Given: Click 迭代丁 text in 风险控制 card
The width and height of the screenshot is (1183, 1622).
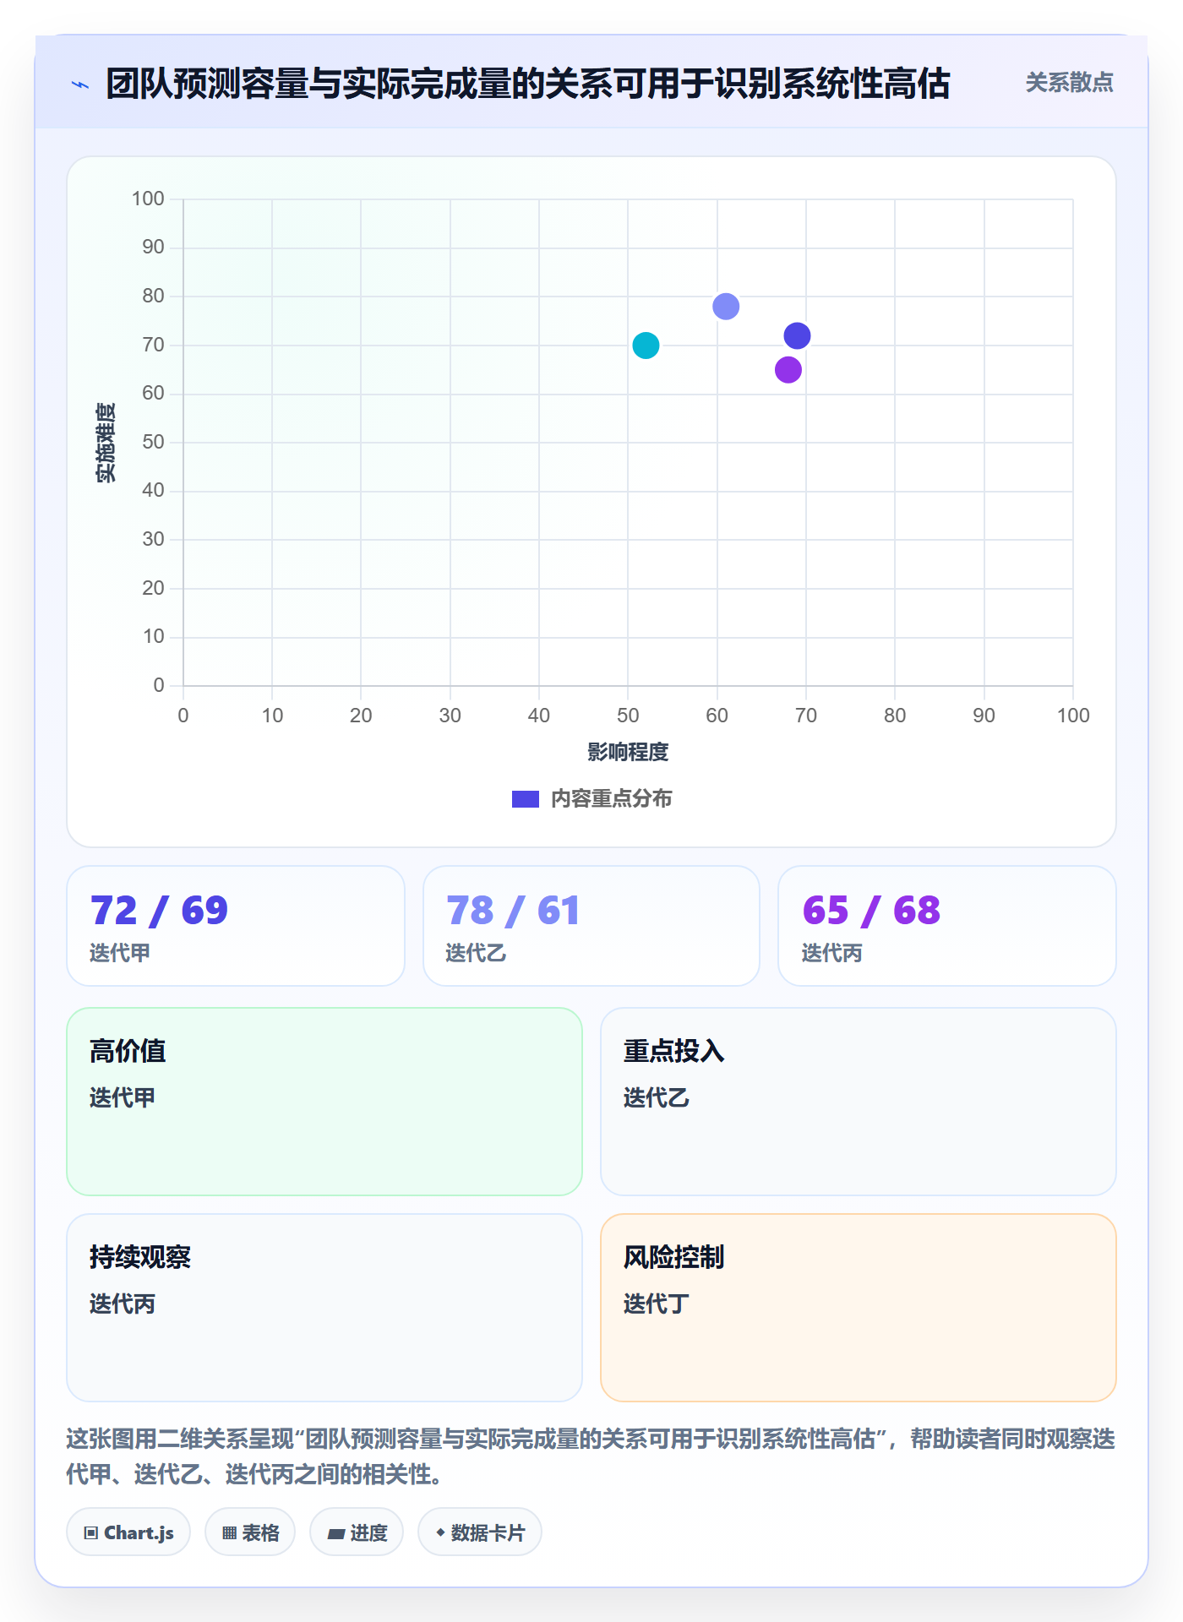Looking at the screenshot, I should (x=657, y=1304).
